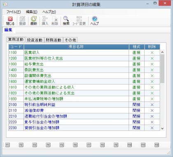The height and width of the screenshot is (157, 173).
Task: Switch to the 財務活動 tab
Action: (x=54, y=40)
